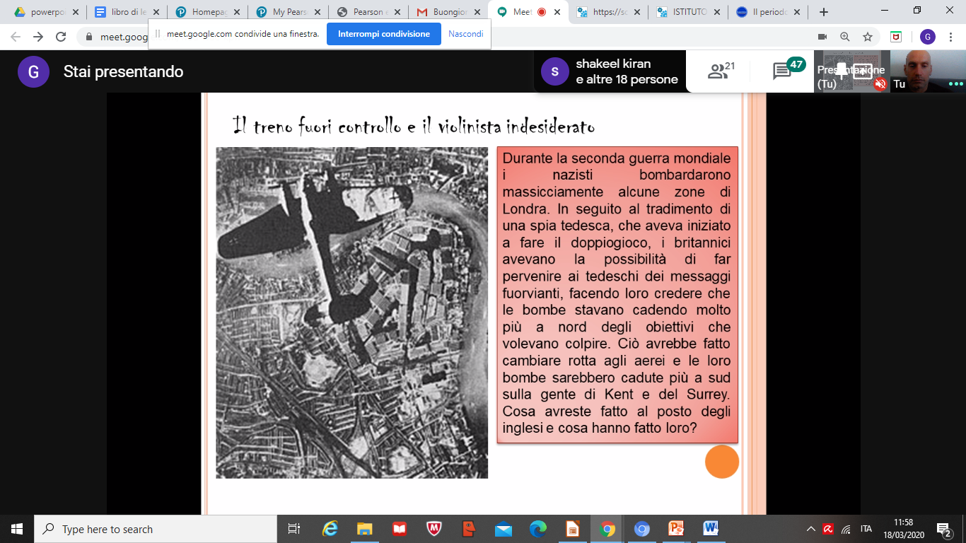Open the orange face app on the taskbar
This screenshot has height=543, width=966.
469,529
